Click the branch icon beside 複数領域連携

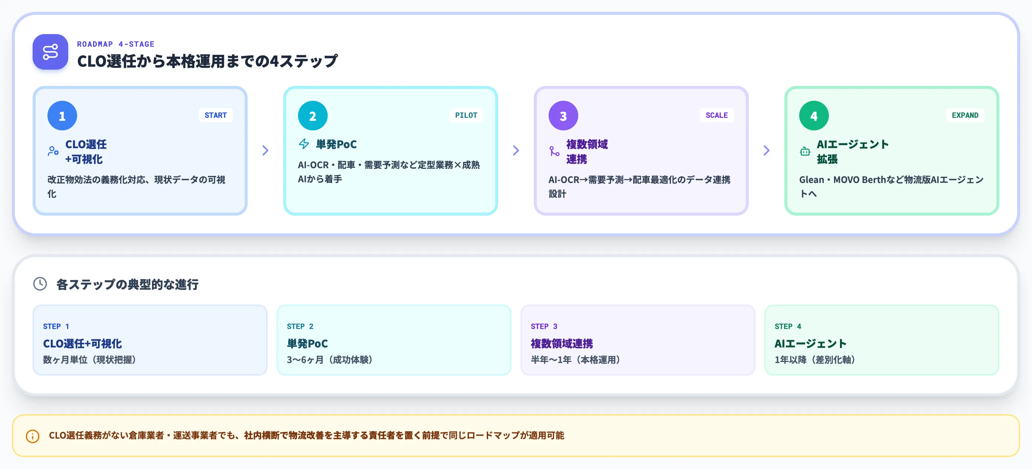[554, 152]
